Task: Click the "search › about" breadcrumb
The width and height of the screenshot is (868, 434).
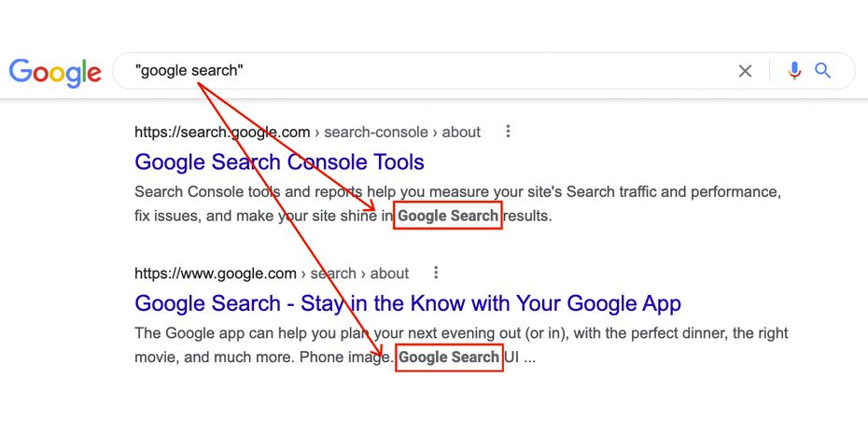Action: 359,273
